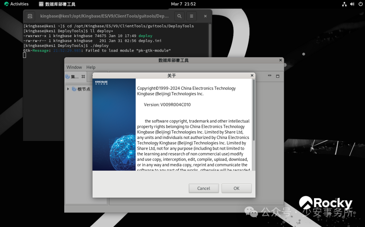Image resolution: width=365 pixels, height=227 pixels.
Task: Minimize the deploy tool editor panel
Action: [x=270, y=76]
